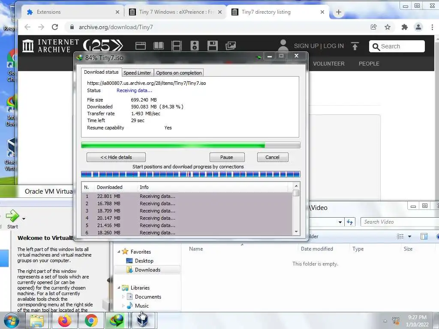Switch to Tiny 7 Windows eXPreience tab

(175, 12)
